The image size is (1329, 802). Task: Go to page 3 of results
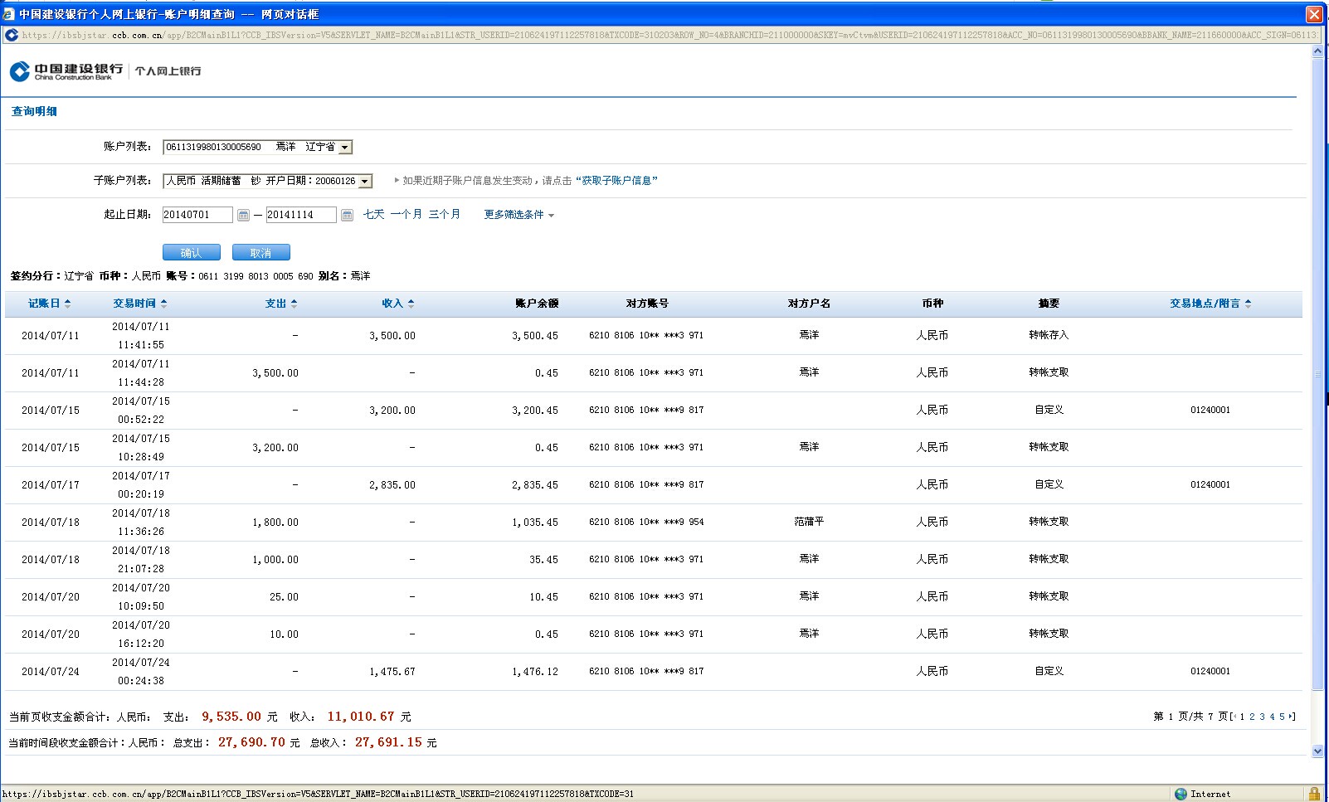[1262, 717]
